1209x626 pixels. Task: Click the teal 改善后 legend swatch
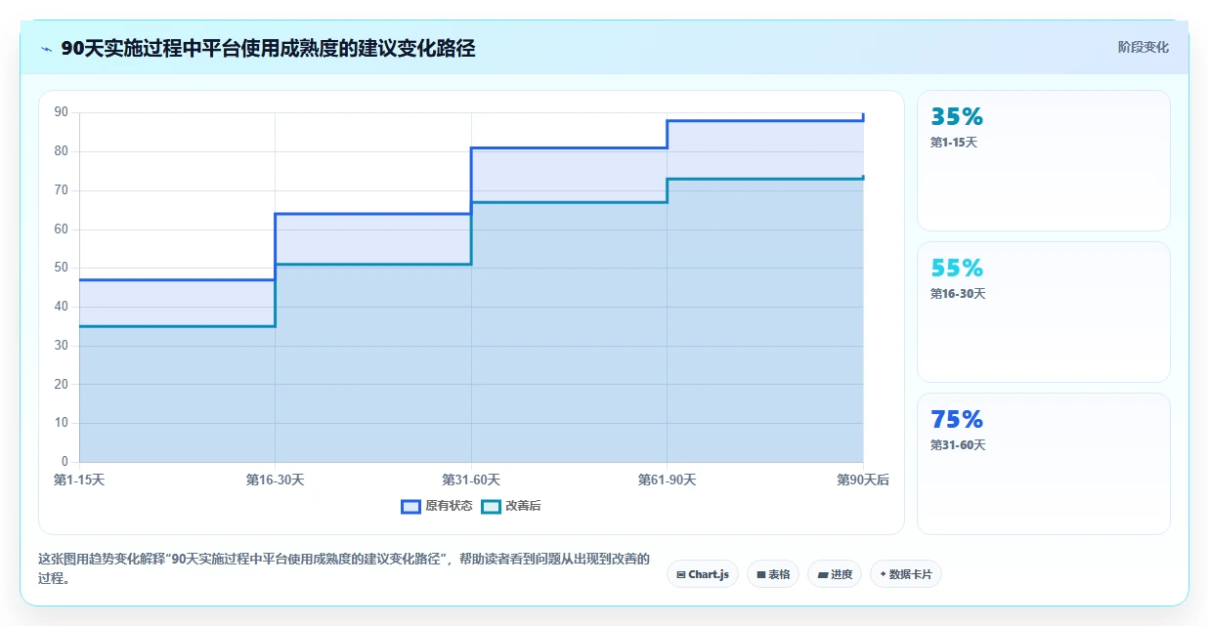click(x=491, y=506)
